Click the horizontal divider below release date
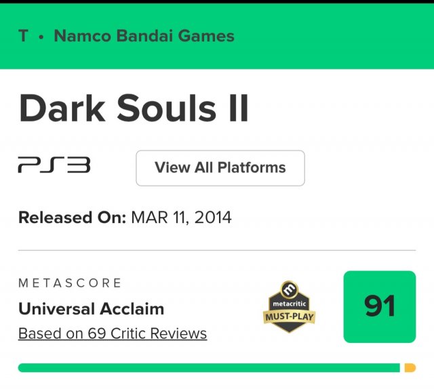This screenshot has width=434, height=389. pos(217,250)
